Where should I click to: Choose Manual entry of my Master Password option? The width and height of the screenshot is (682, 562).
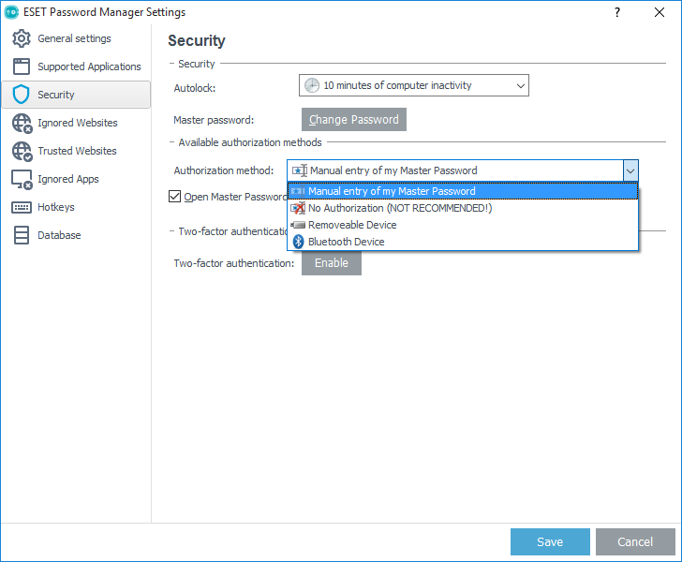point(463,191)
